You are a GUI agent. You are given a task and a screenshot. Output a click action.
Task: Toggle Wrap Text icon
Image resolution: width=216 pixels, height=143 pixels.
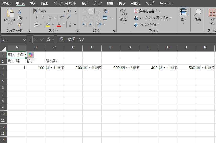click(x=105, y=11)
